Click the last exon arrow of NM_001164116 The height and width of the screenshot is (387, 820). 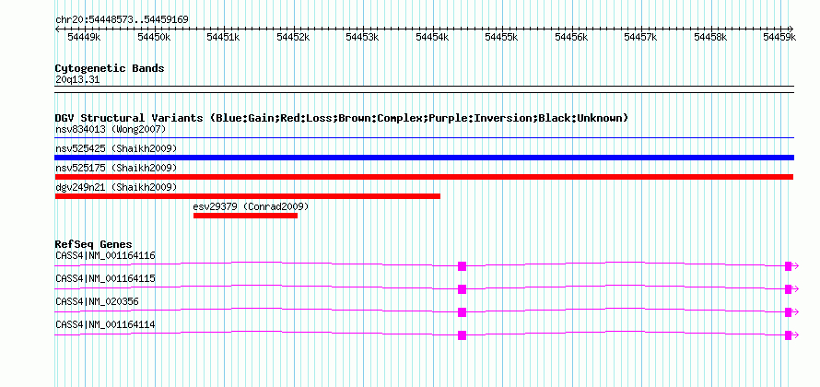(x=791, y=266)
